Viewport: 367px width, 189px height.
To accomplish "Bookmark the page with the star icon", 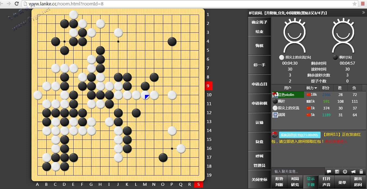I will point(355,4).
